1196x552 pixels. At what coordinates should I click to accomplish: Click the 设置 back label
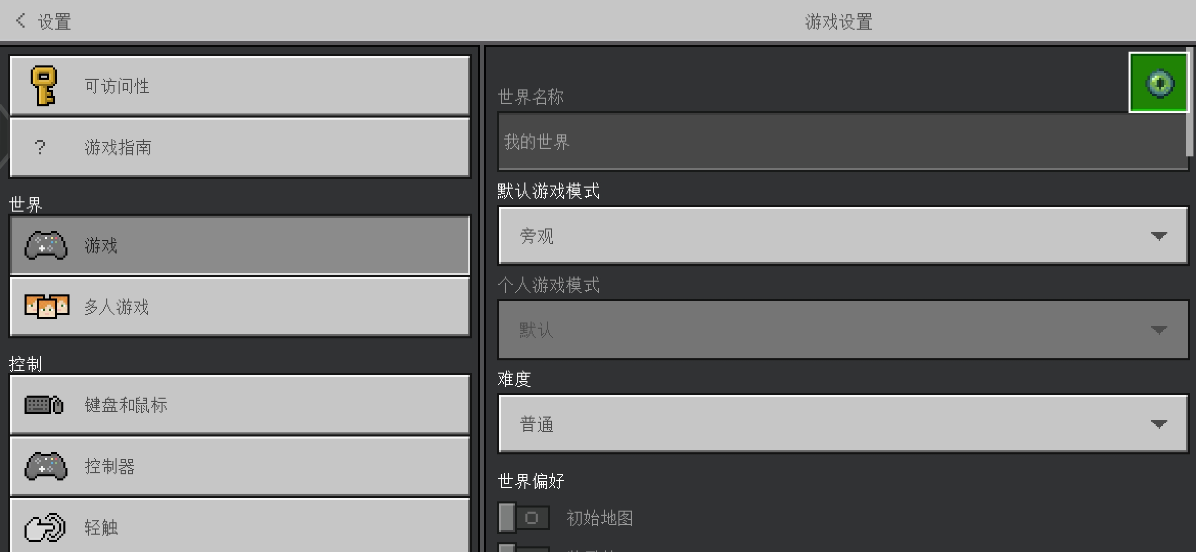[55, 22]
